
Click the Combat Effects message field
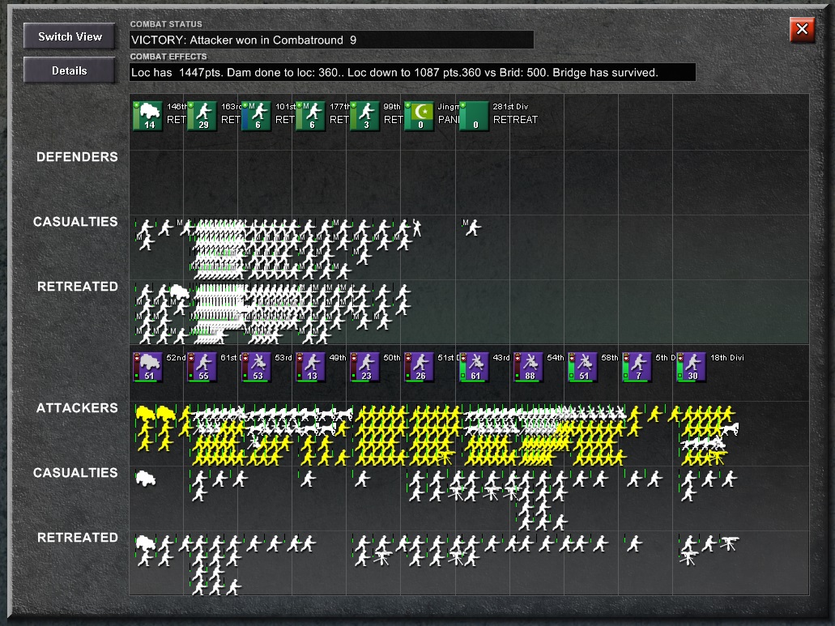[412, 72]
